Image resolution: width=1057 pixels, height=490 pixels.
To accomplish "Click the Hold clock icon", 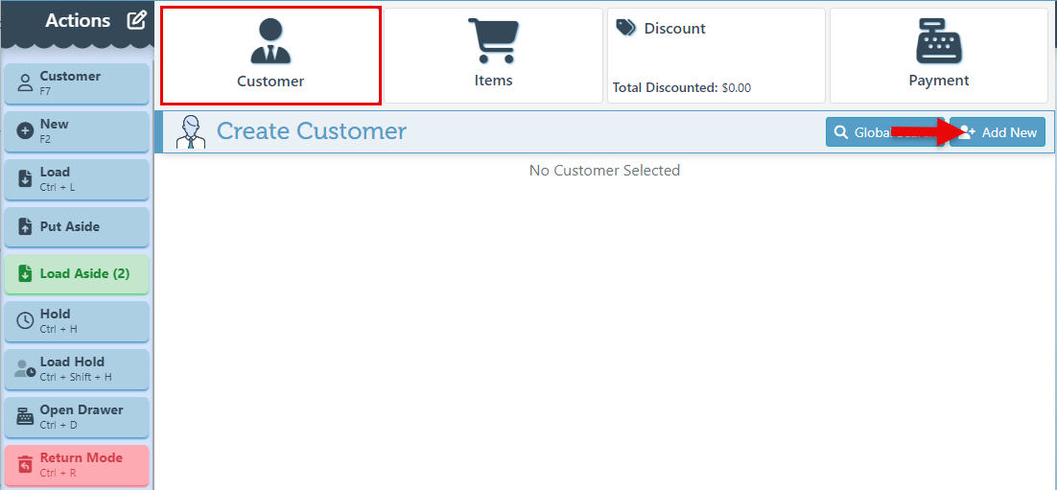I will (x=26, y=320).
